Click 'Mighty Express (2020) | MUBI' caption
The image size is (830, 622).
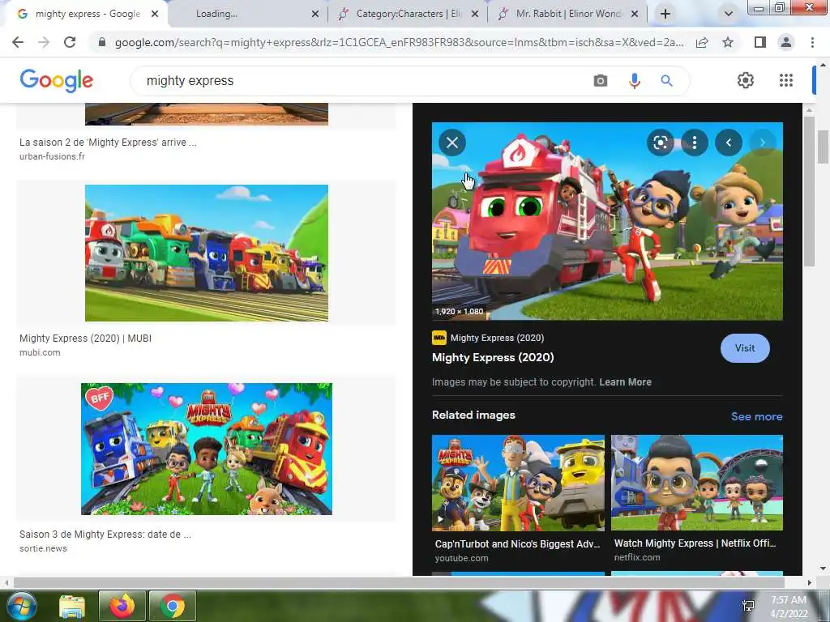pos(85,339)
